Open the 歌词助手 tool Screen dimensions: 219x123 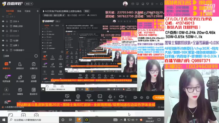pos(33,91)
